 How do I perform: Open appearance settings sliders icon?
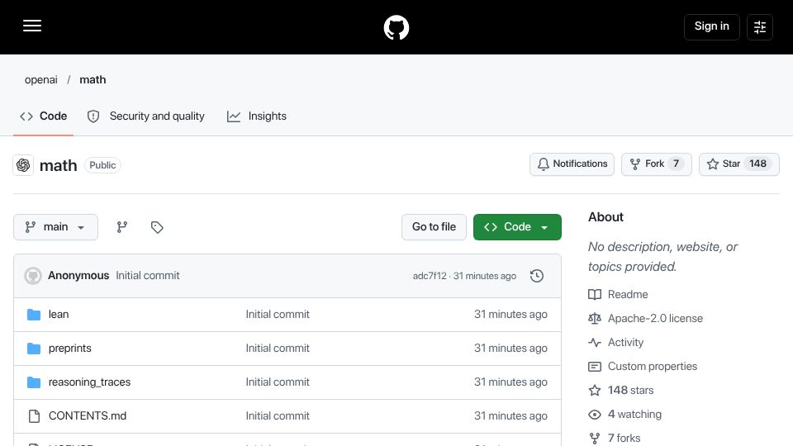(x=760, y=27)
